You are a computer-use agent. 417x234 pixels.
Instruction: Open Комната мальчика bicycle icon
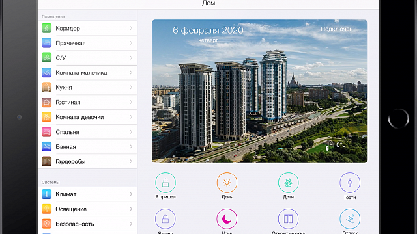tap(46, 72)
